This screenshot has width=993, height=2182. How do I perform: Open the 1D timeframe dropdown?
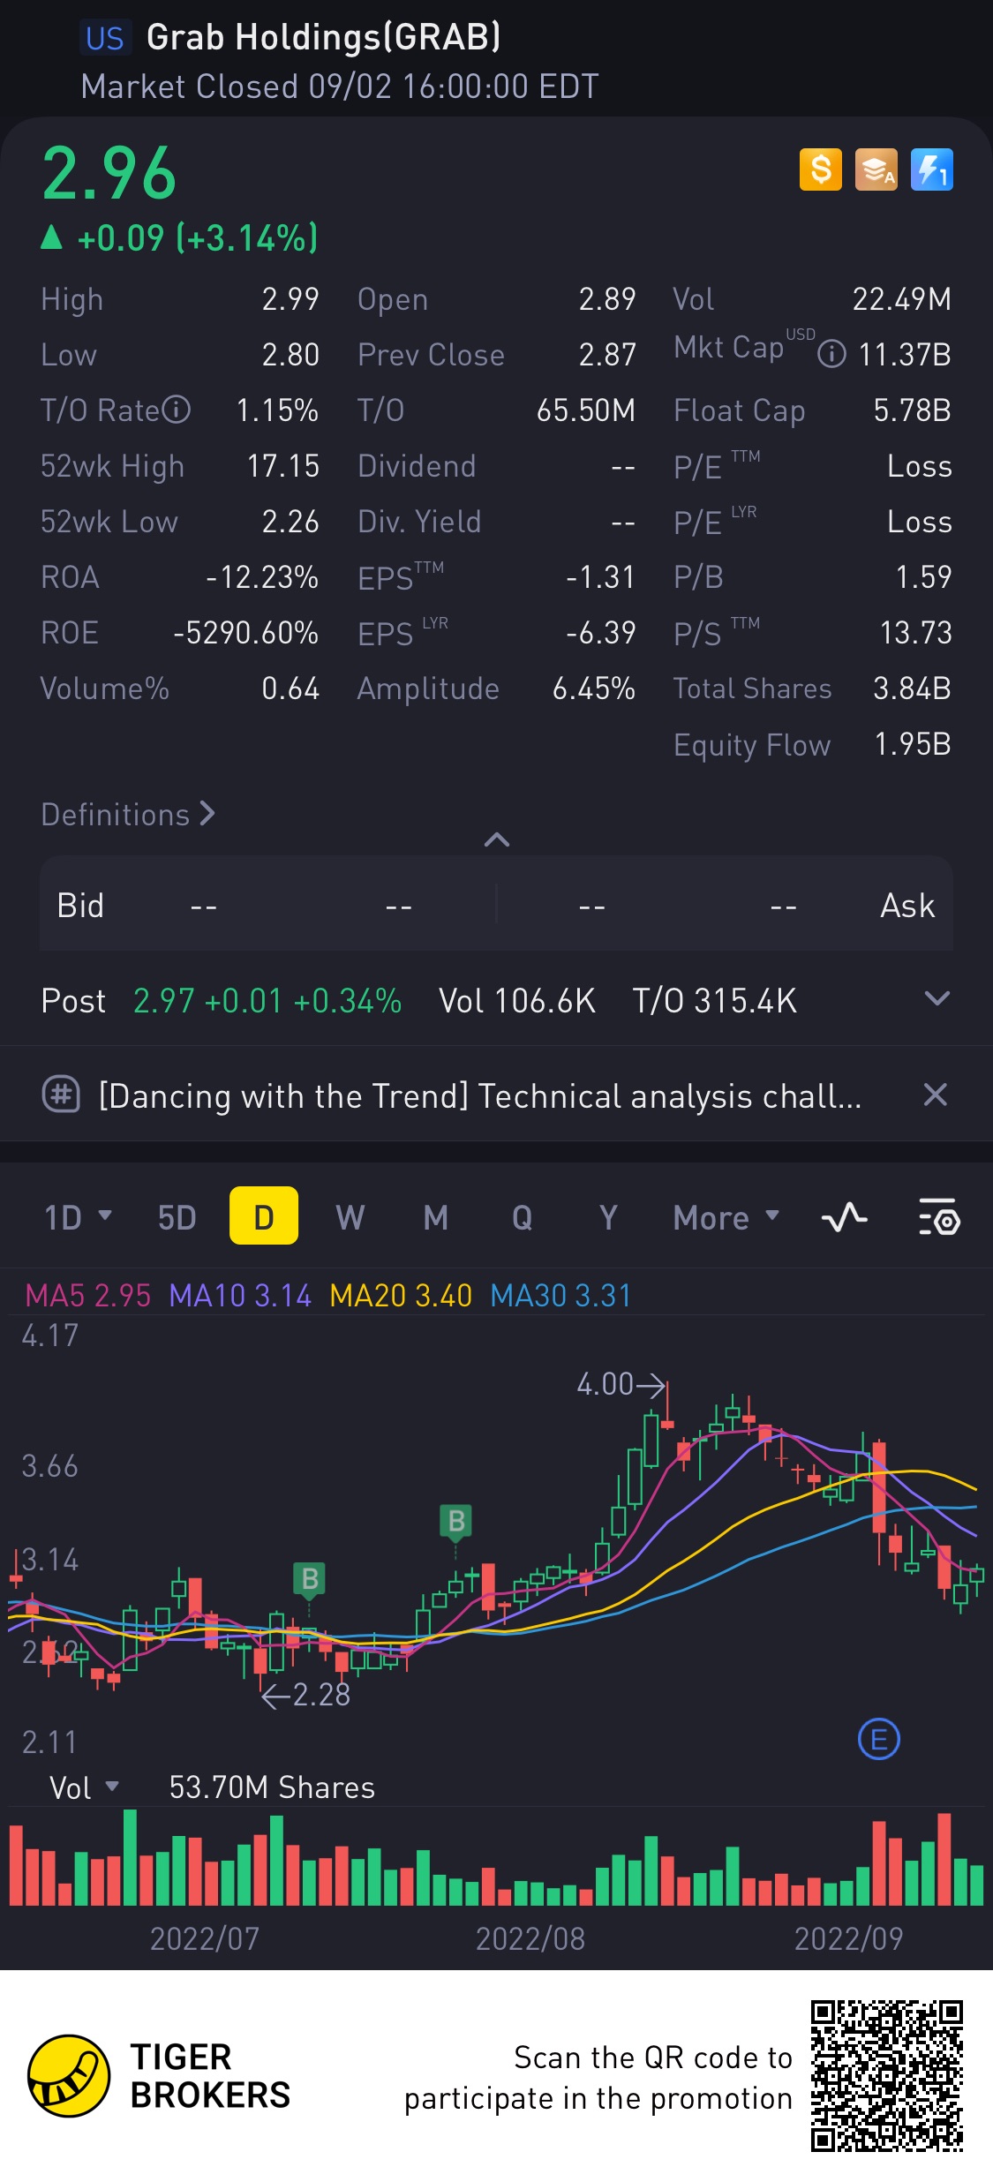(x=78, y=1218)
